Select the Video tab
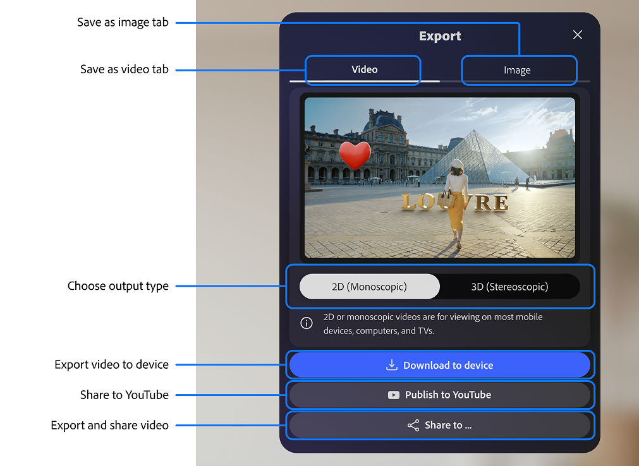The image size is (639, 466). pos(363,69)
